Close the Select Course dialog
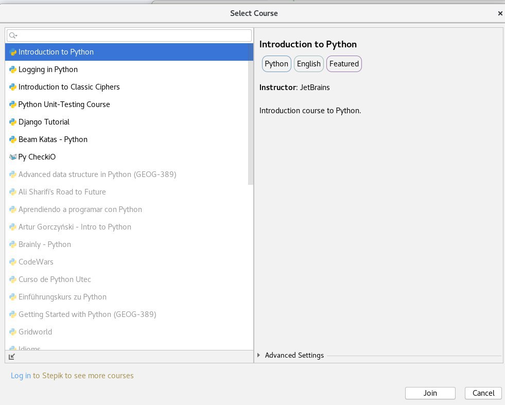505x405 pixels. (500, 14)
